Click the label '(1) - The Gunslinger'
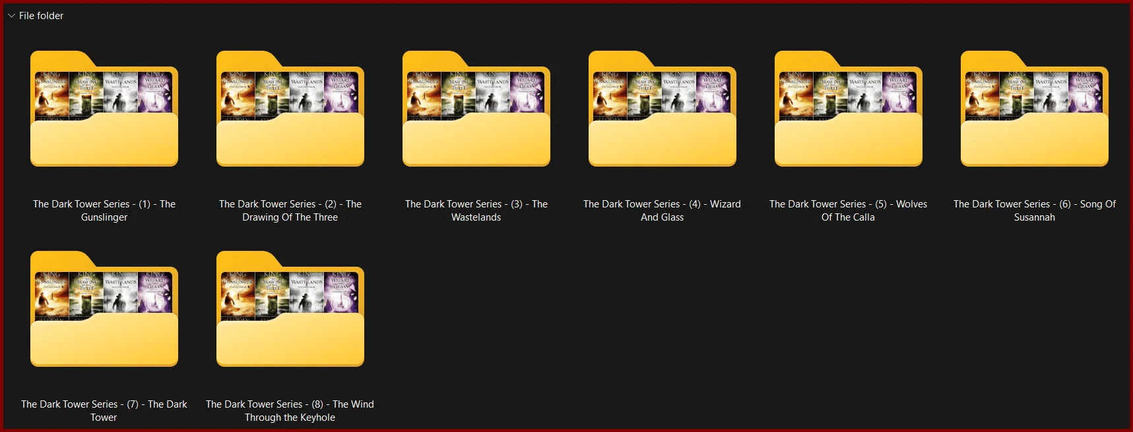The image size is (1133, 432). pos(104,211)
